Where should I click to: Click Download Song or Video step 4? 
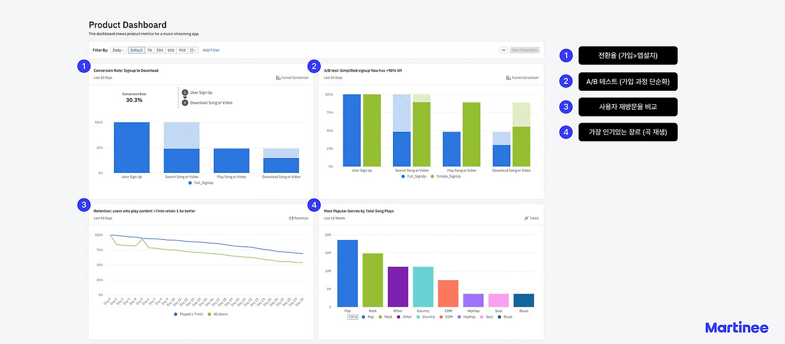click(207, 102)
